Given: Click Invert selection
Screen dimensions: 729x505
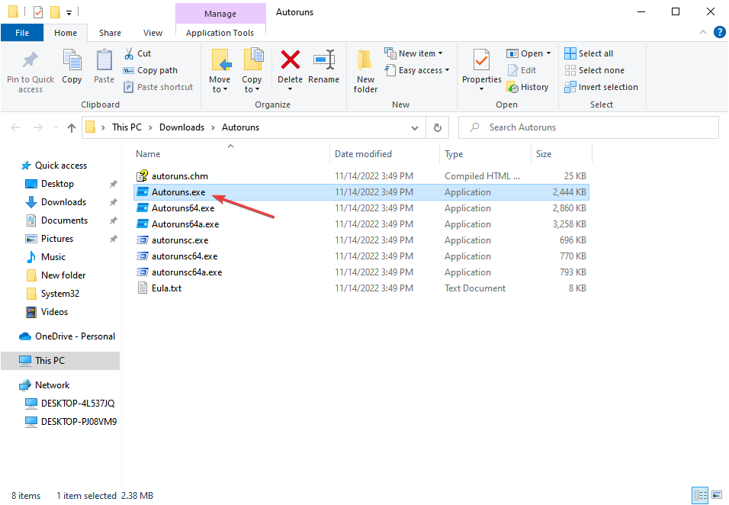Looking at the screenshot, I should [601, 87].
